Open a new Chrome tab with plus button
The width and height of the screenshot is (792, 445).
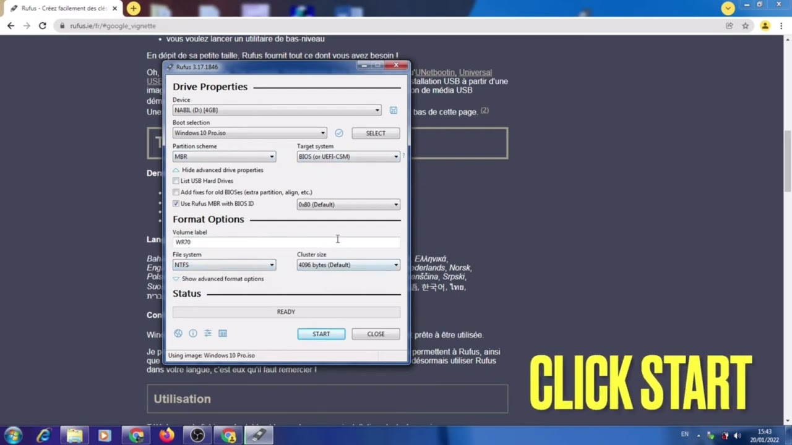pyautogui.click(x=134, y=8)
